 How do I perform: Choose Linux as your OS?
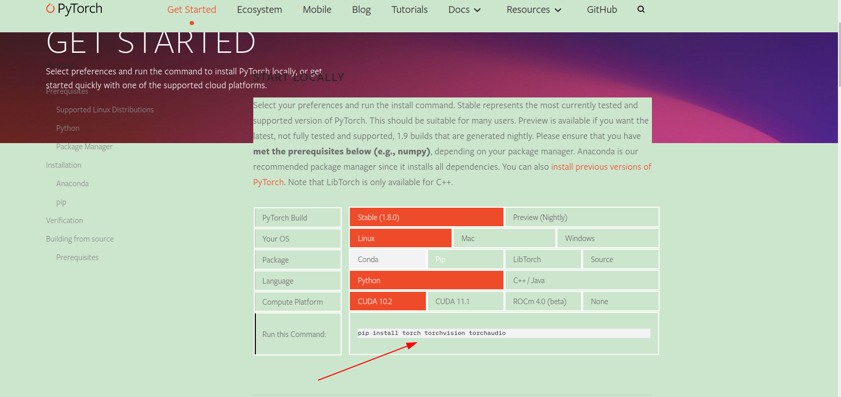pyautogui.click(x=401, y=238)
